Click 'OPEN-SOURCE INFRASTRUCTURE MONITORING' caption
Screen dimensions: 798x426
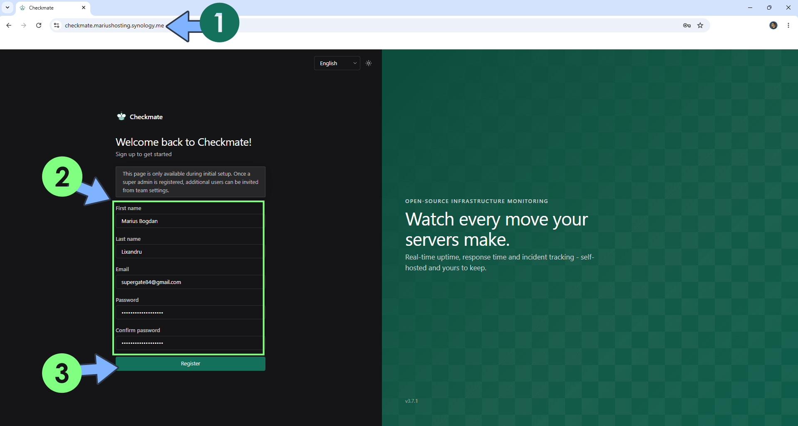point(477,201)
